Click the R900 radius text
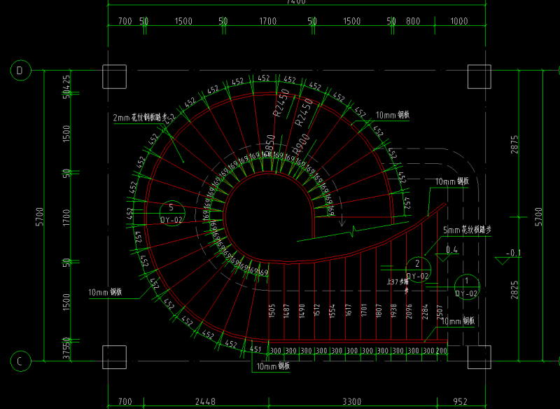 click(299, 144)
